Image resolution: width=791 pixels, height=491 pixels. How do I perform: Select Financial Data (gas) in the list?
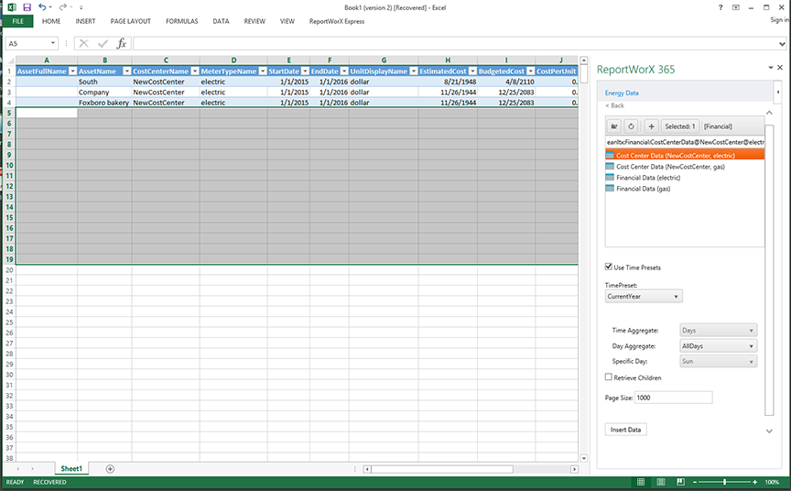[643, 189]
